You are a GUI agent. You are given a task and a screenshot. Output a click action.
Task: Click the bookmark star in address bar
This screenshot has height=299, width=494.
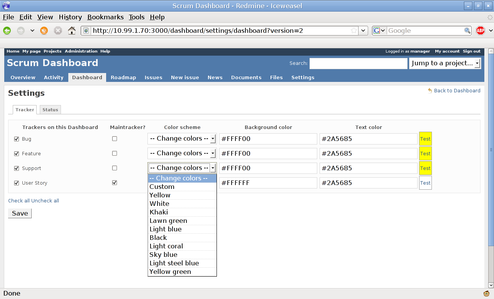pyautogui.click(x=354, y=31)
